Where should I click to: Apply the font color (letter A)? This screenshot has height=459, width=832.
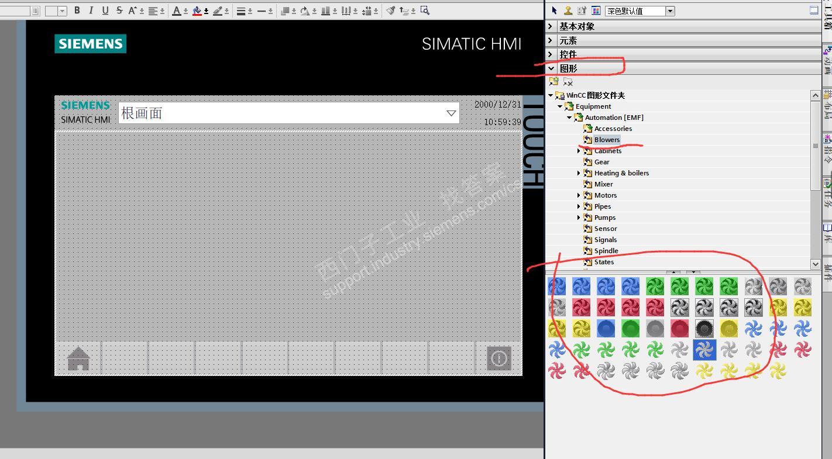click(x=177, y=11)
